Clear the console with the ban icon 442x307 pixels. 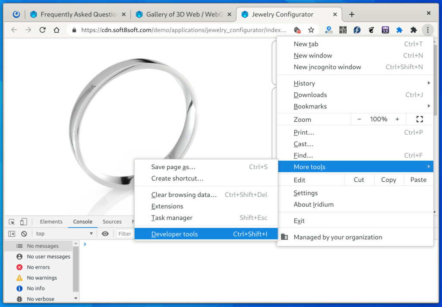click(x=24, y=234)
